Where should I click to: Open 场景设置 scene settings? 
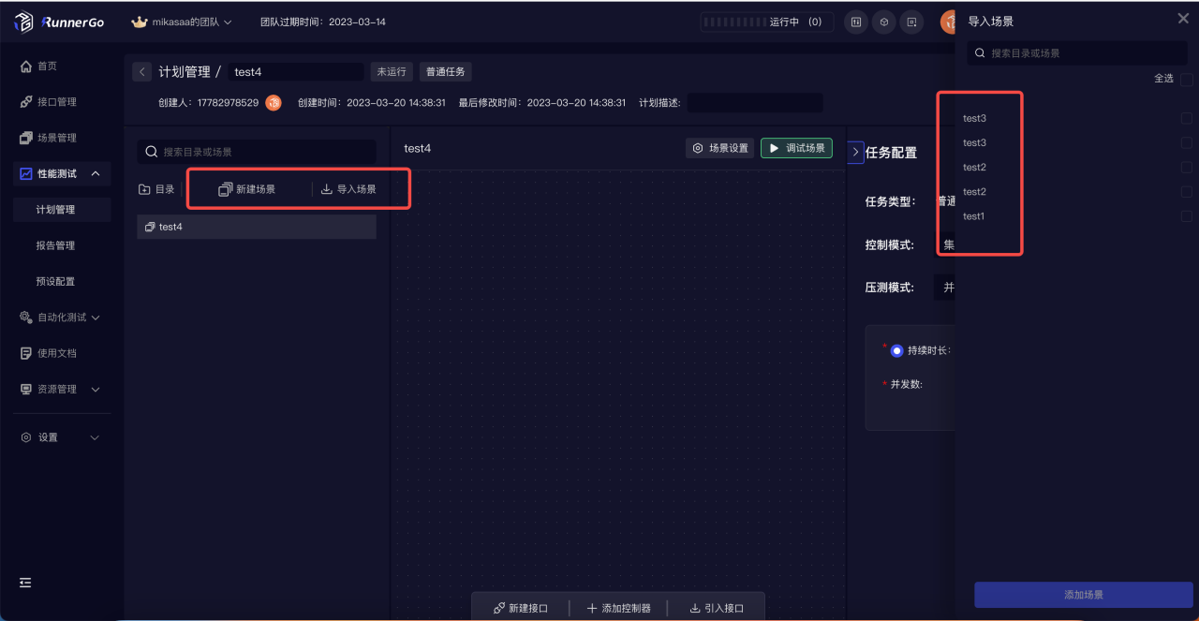719,148
